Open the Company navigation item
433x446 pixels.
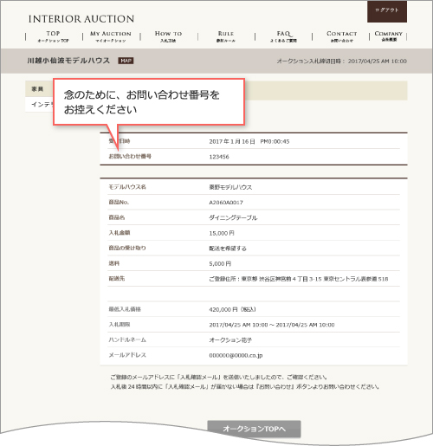tap(388, 36)
